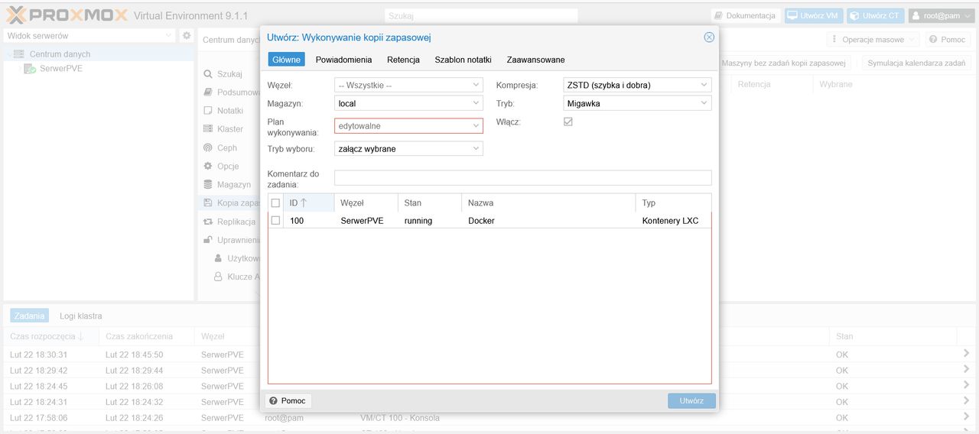979x434 pixels.
Task: Click the Uprawnienia lock icon
Action: tap(208, 240)
